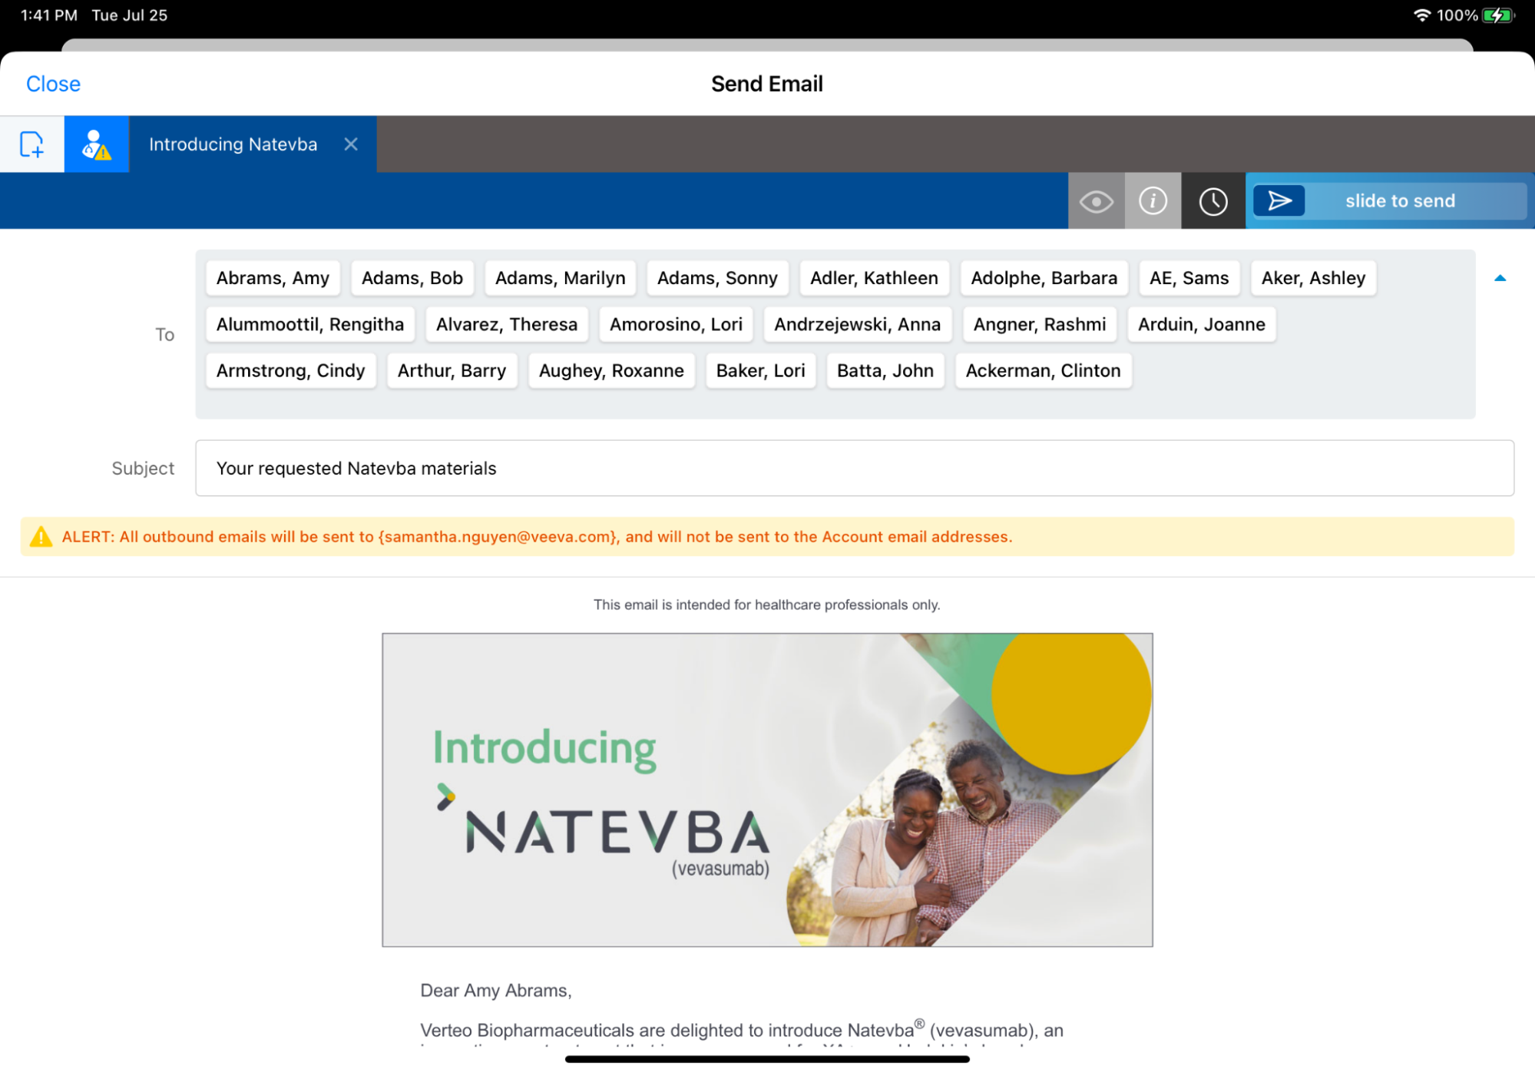
Task: Open the schedule clock icon
Action: pyautogui.click(x=1212, y=201)
